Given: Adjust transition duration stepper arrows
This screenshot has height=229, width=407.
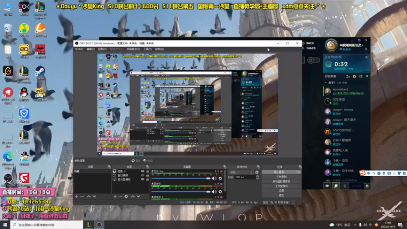Looking at the screenshot, I should [257, 177].
